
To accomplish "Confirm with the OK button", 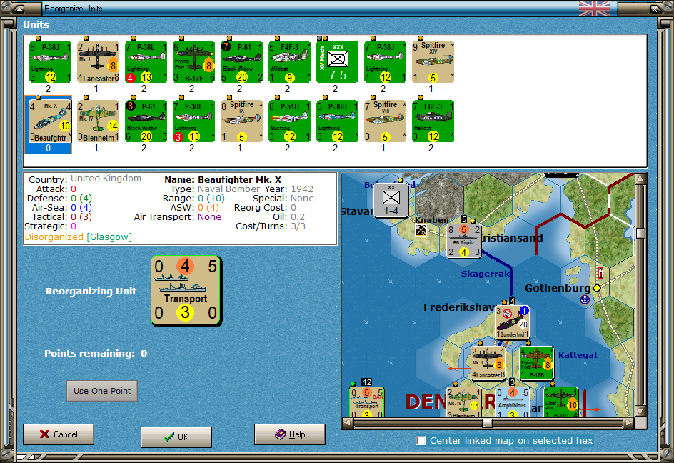I will [x=176, y=437].
